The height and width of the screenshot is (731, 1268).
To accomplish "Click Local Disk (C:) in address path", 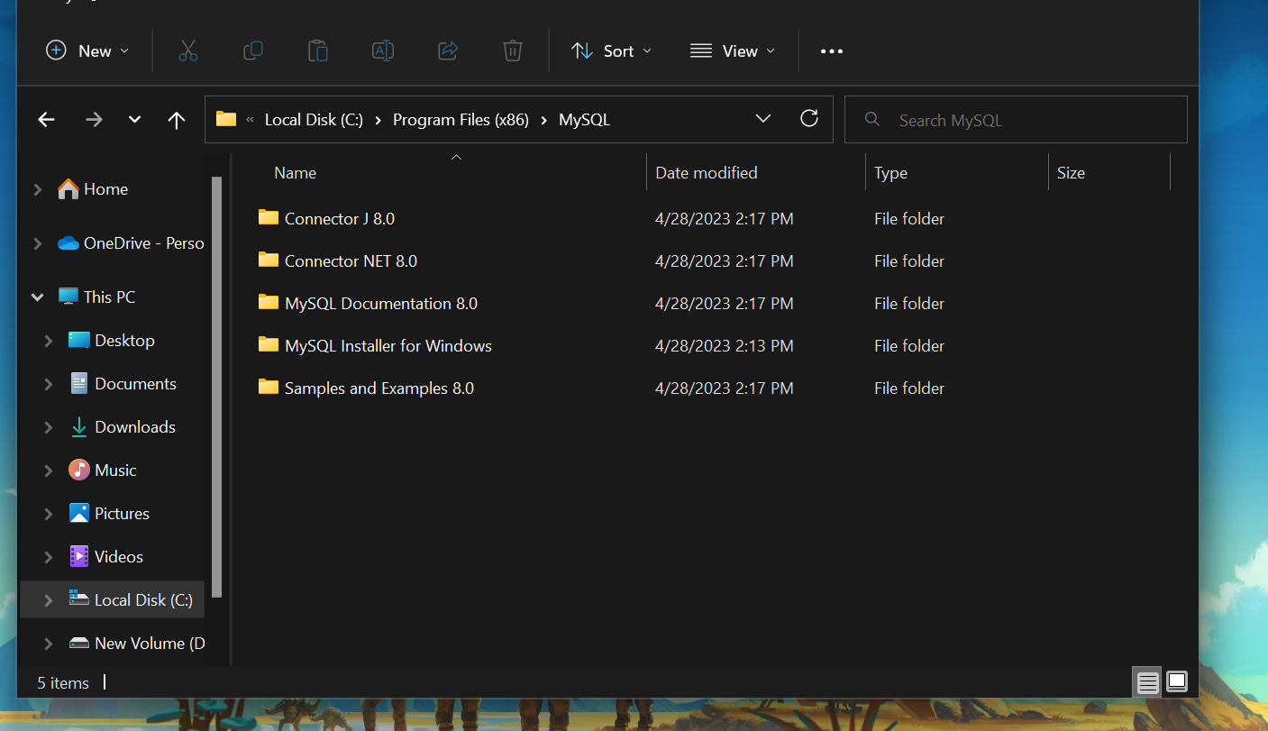I will coord(314,120).
